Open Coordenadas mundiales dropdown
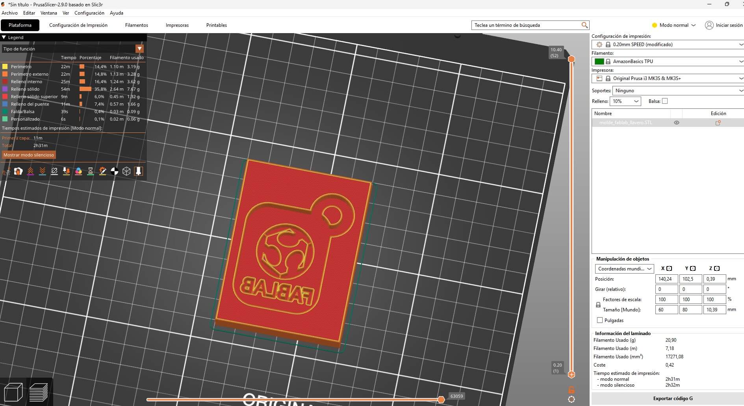 pos(624,269)
